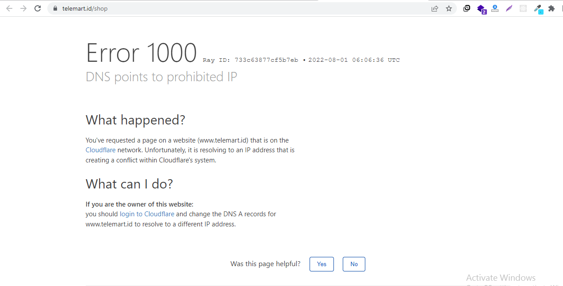Answer Yes to page helpful question
Image resolution: width=563 pixels, height=286 pixels.
click(x=322, y=264)
